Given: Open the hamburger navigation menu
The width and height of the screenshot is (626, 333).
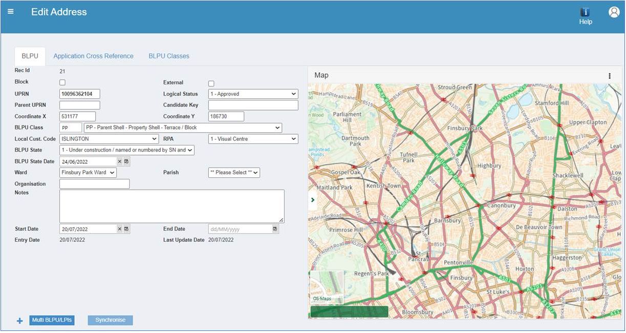Looking at the screenshot, I should point(11,11).
